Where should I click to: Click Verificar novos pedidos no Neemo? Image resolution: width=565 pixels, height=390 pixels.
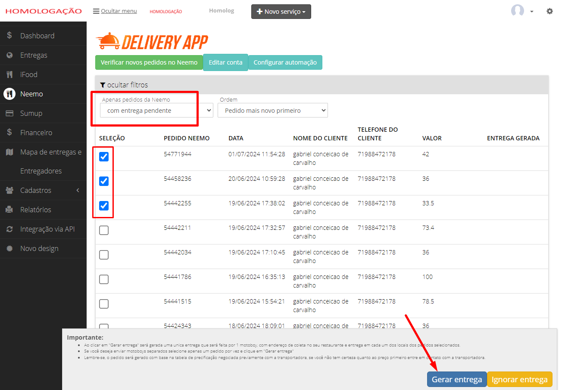[x=149, y=62]
